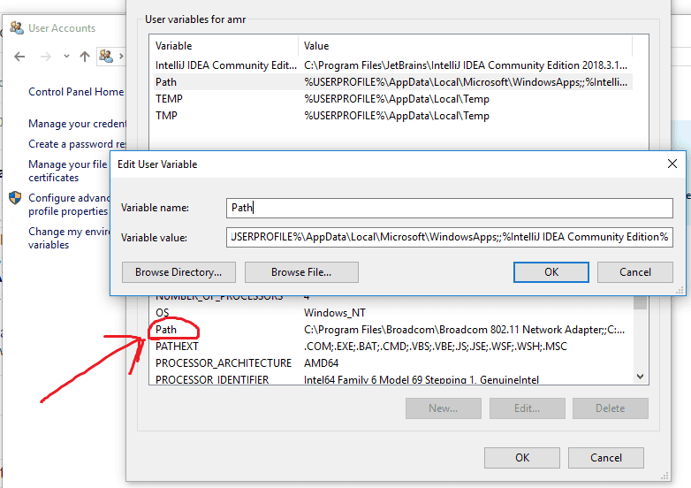Click the Variable column header in user variables
Screen dimensions: 691x488
tap(224, 45)
